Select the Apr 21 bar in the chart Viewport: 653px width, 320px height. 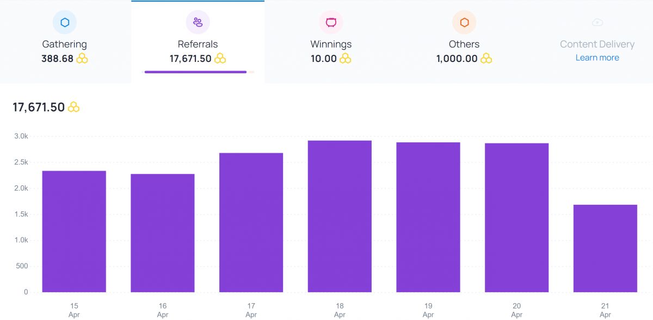click(605, 247)
